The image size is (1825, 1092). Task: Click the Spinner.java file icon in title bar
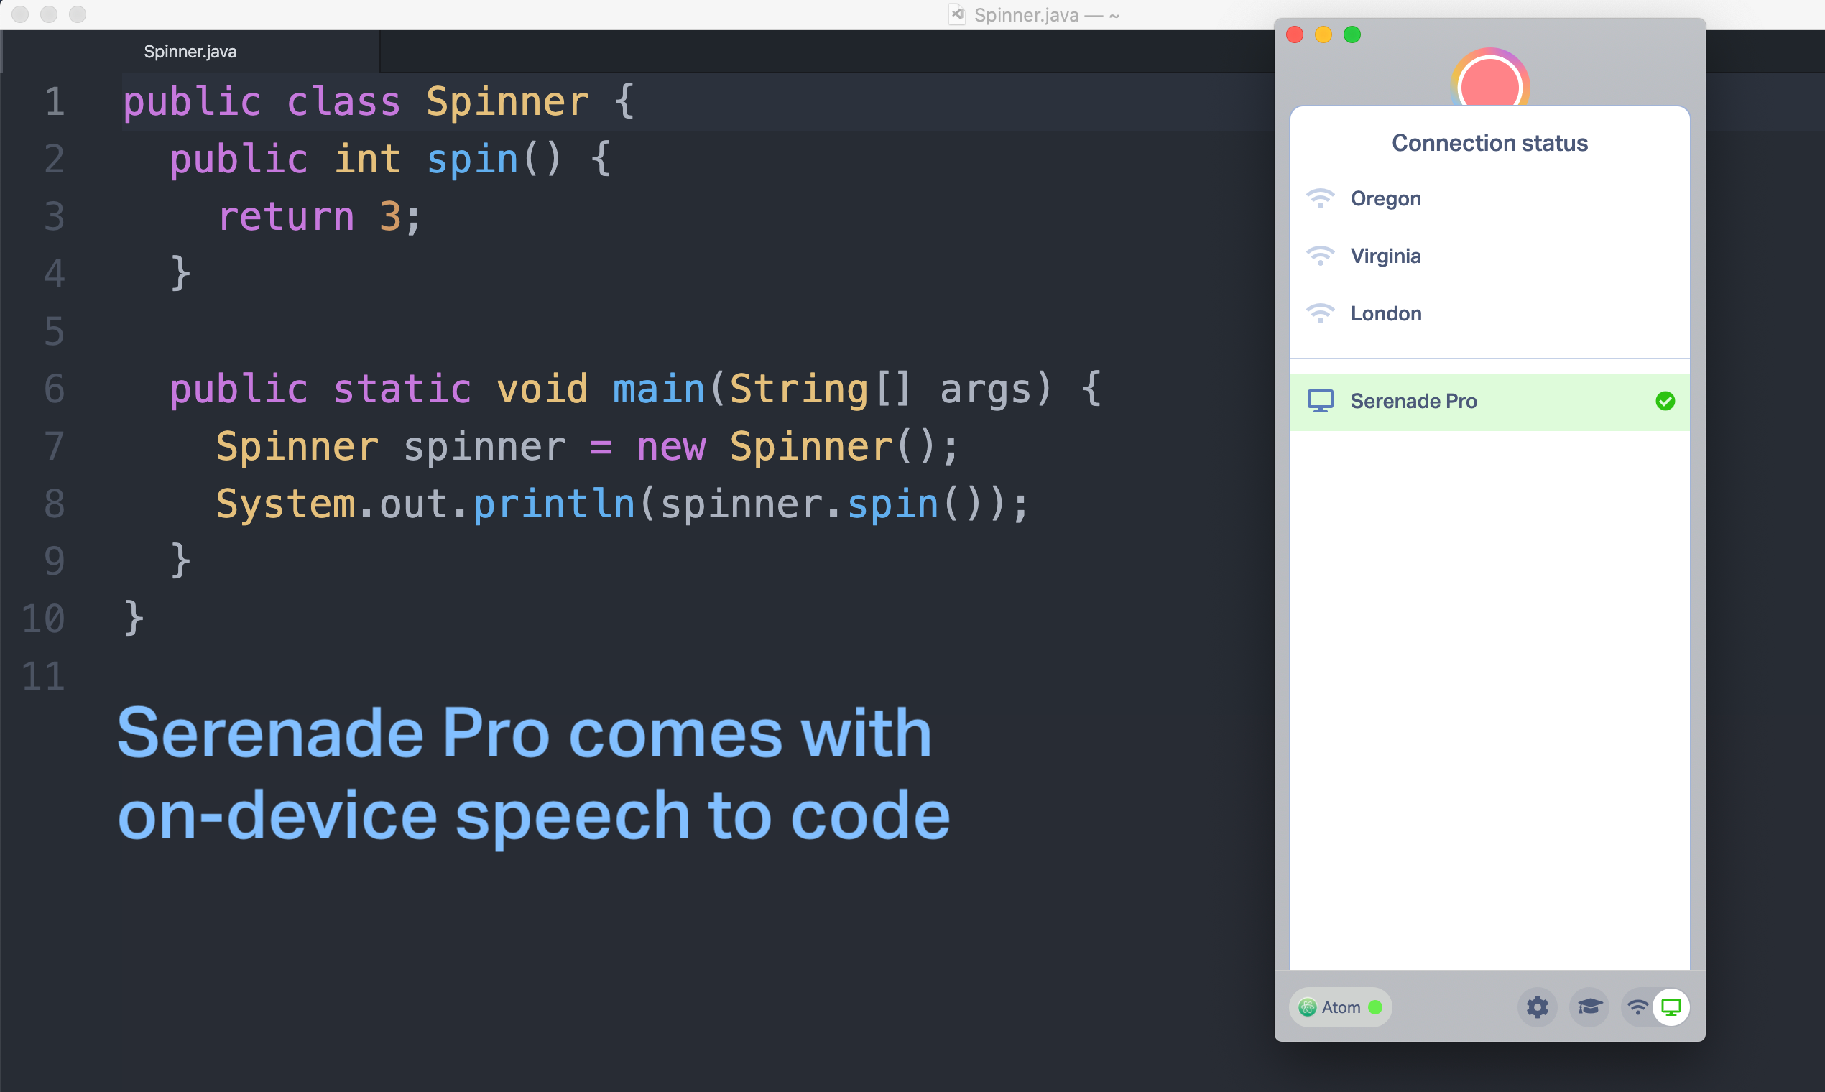(x=956, y=14)
